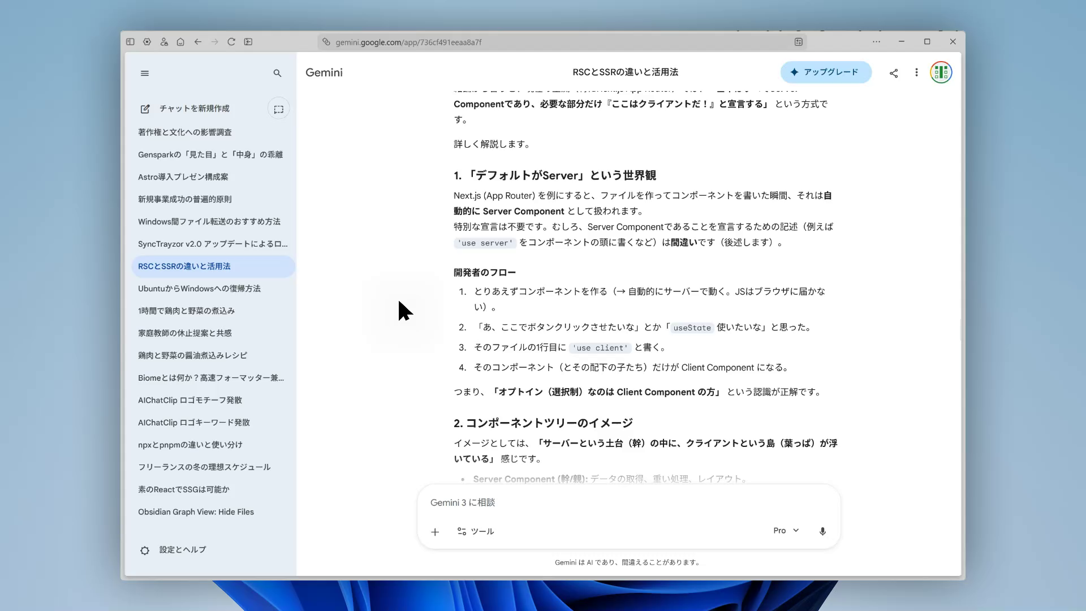The height and width of the screenshot is (611, 1086).
Task: Open the browser profile icon
Action: coord(164,42)
